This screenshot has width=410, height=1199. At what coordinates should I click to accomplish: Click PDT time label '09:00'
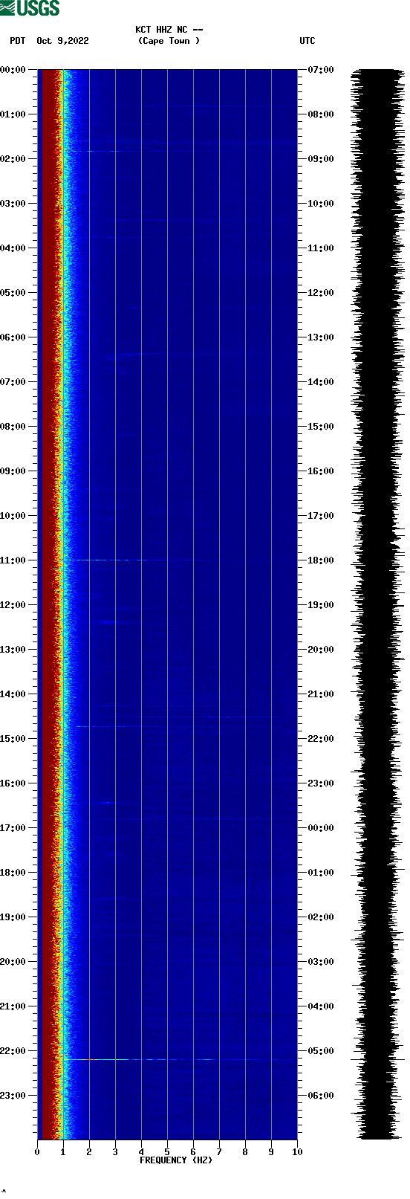click(13, 471)
